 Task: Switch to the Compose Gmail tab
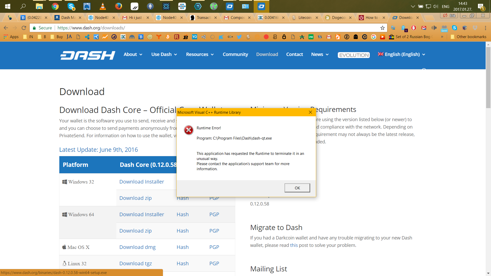coord(237,18)
